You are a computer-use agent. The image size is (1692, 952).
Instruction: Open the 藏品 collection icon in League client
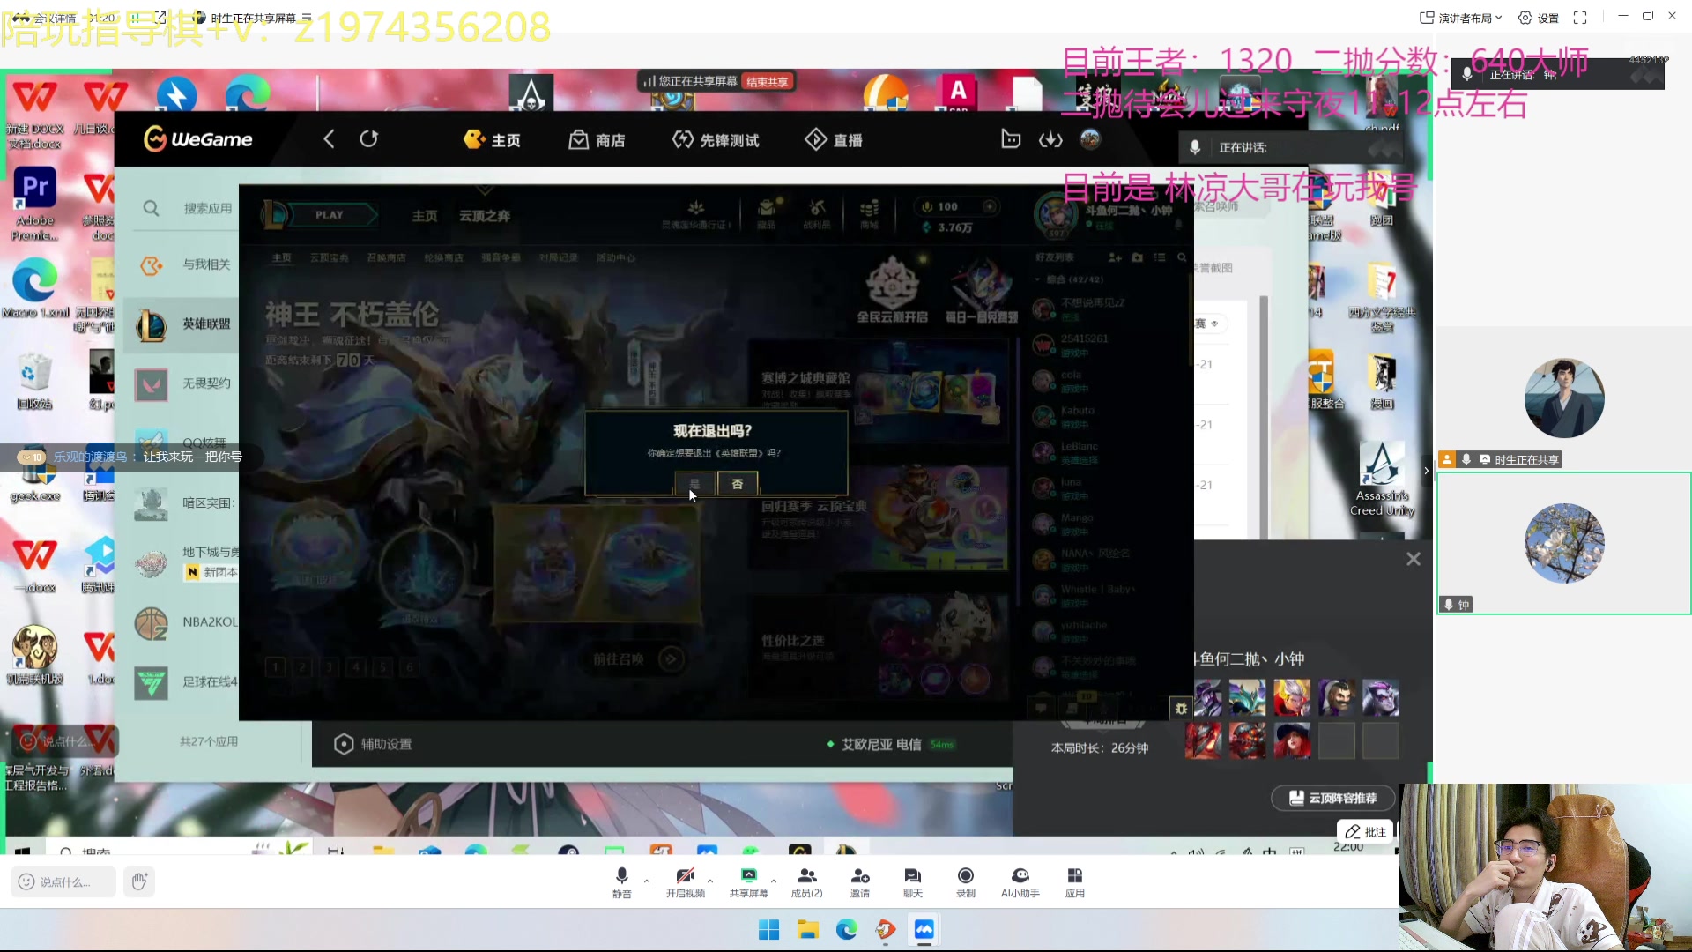click(767, 214)
